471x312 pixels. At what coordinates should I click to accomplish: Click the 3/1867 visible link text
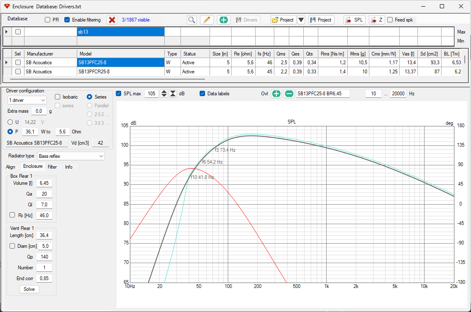point(136,20)
